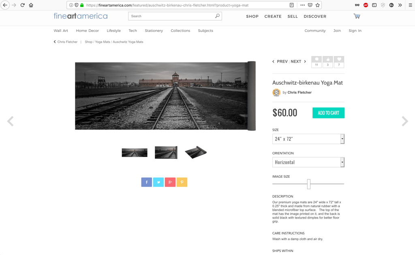Image resolution: width=415 pixels, height=255 pixels.
Task: Click the main yoga mat product image
Action: 165,96
